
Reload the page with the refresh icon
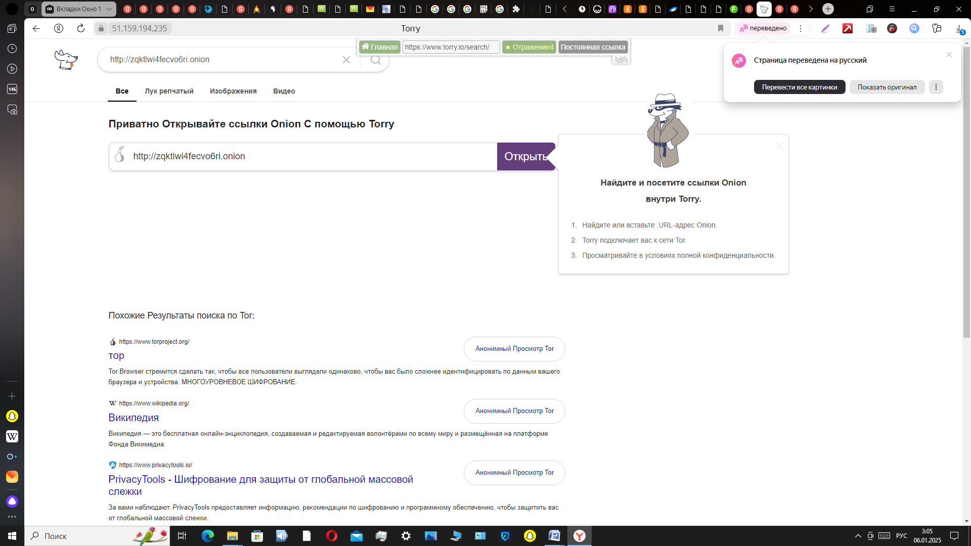pos(81,28)
